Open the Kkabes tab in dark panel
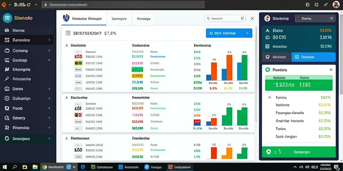This screenshot has height=171, width=343. (277, 57)
